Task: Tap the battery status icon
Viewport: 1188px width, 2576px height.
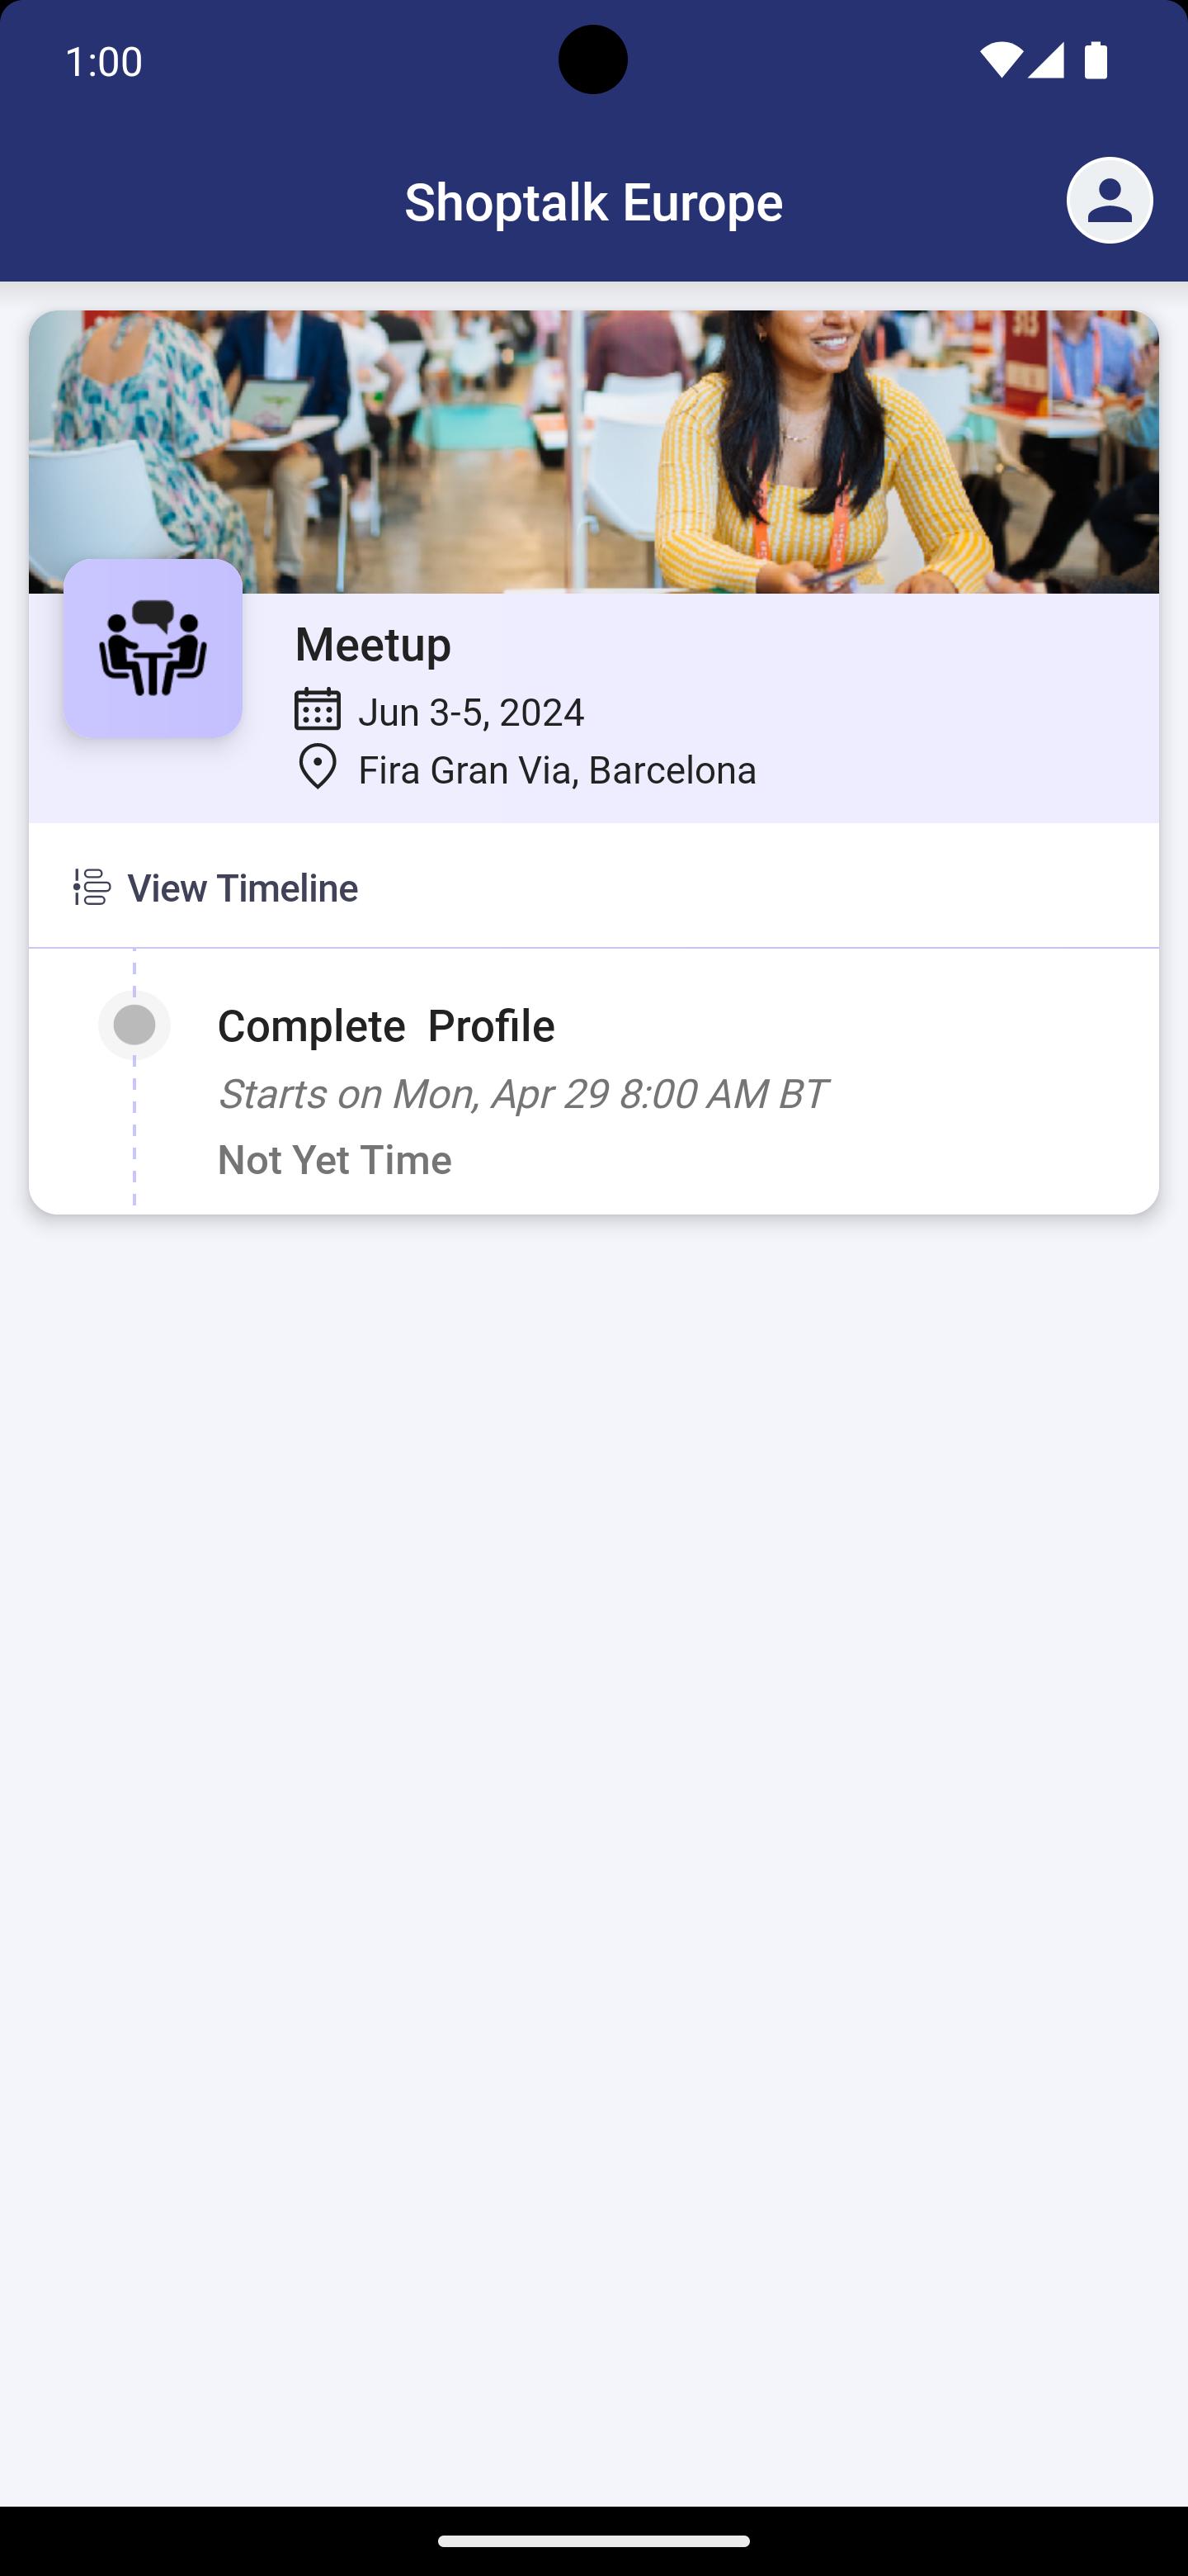Action: 1096,61
